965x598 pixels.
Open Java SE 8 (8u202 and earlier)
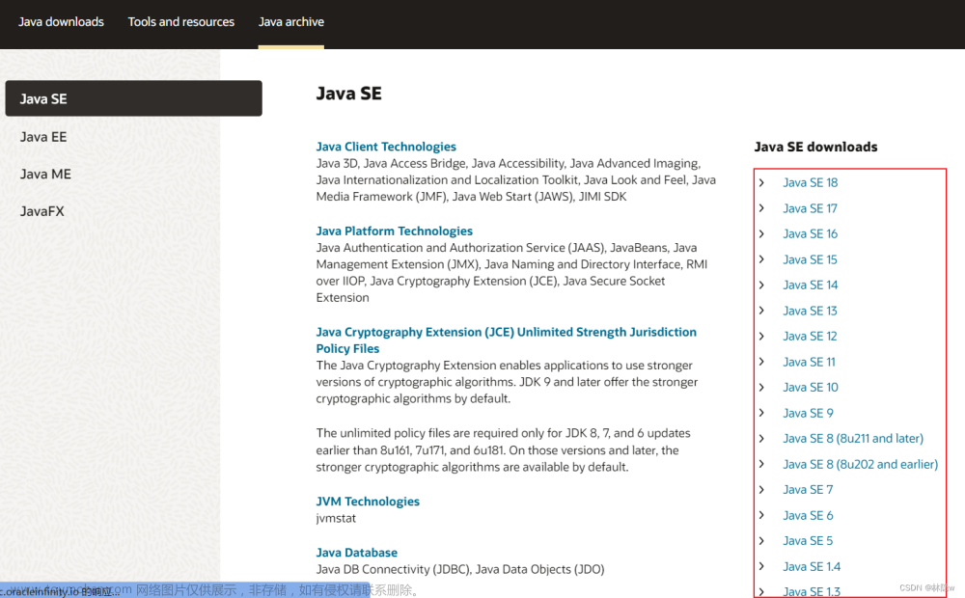point(861,464)
